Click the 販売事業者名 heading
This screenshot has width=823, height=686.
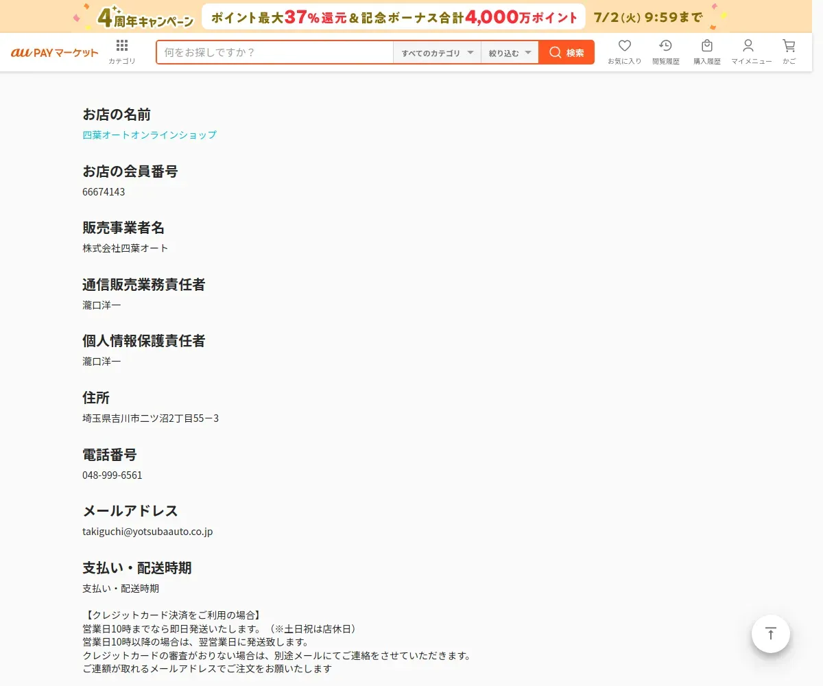pyautogui.click(x=123, y=228)
